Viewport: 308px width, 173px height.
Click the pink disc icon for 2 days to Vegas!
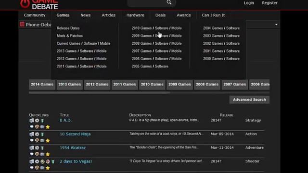point(48,161)
